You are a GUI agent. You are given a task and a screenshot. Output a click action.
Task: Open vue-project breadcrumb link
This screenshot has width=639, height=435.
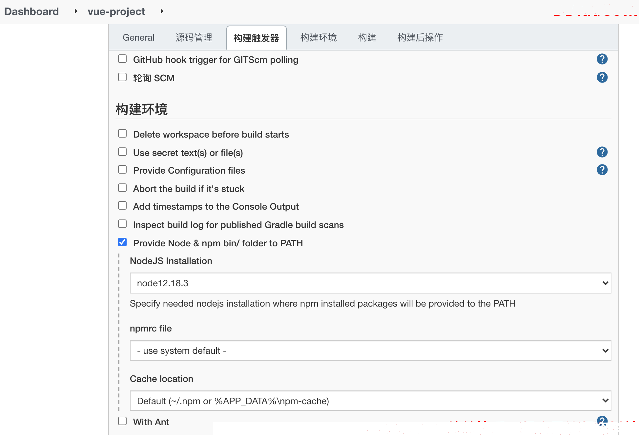pyautogui.click(x=116, y=11)
